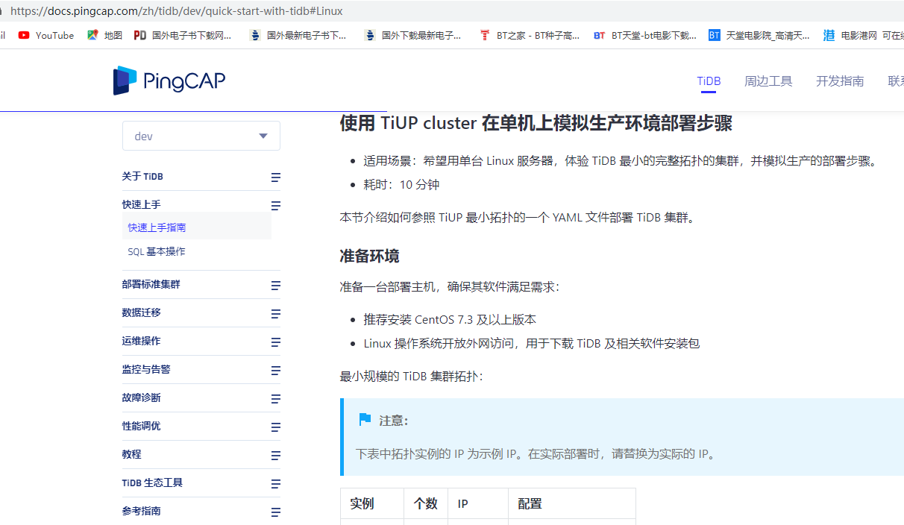904x525 pixels.
Task: Select the TiDB top navigation tab
Action: coord(709,81)
